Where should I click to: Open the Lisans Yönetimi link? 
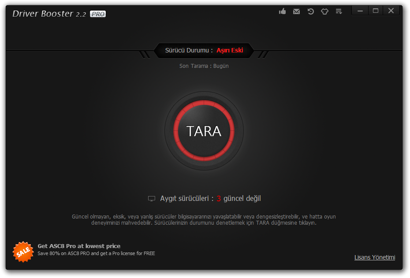coord(375,257)
